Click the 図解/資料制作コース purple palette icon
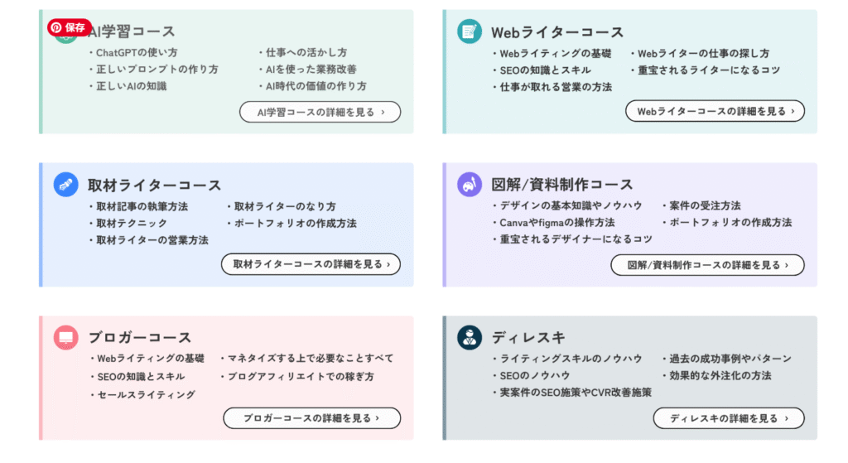848x463 pixels. (470, 185)
